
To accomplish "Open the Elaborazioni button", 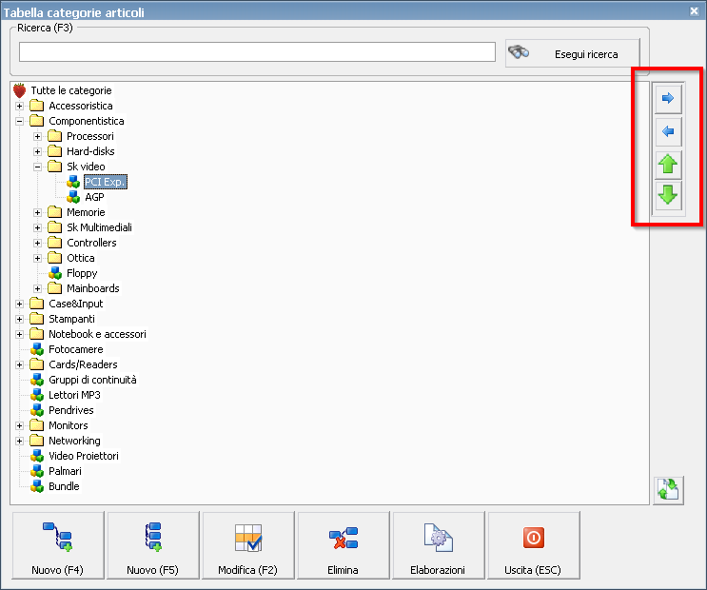I will tap(439, 545).
